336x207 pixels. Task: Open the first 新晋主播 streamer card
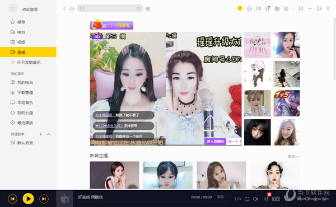click(x=114, y=175)
